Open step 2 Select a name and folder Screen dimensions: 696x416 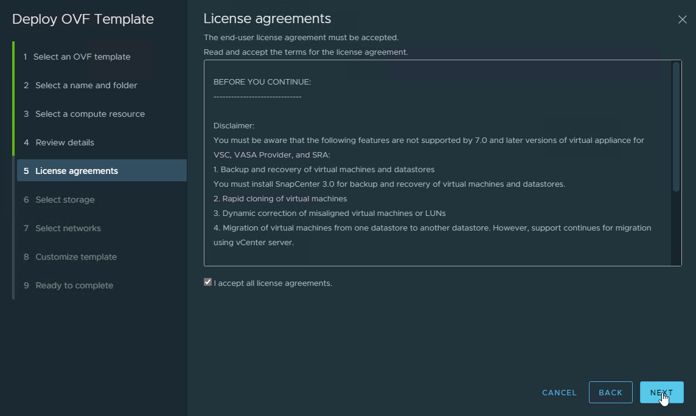(x=86, y=85)
